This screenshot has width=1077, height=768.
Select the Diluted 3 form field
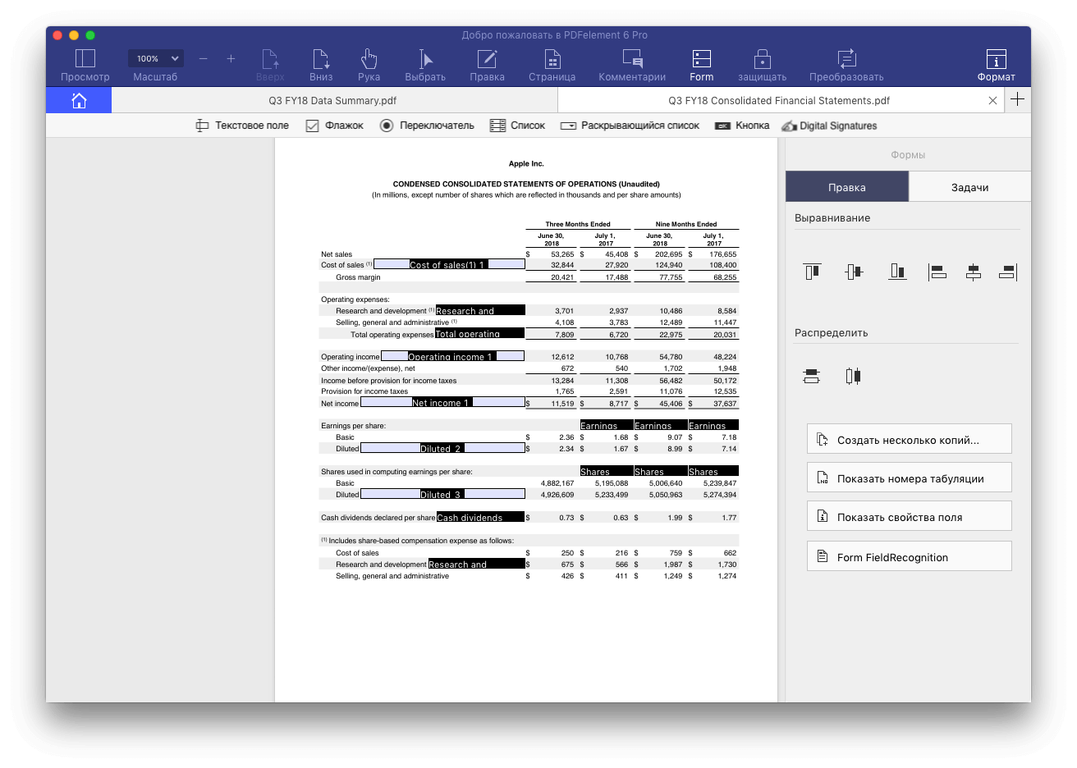[x=442, y=494]
